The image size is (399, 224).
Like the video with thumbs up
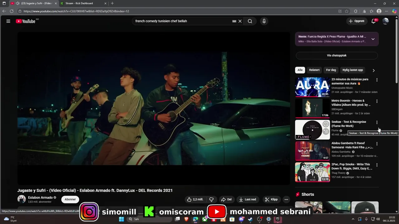(x=195, y=199)
